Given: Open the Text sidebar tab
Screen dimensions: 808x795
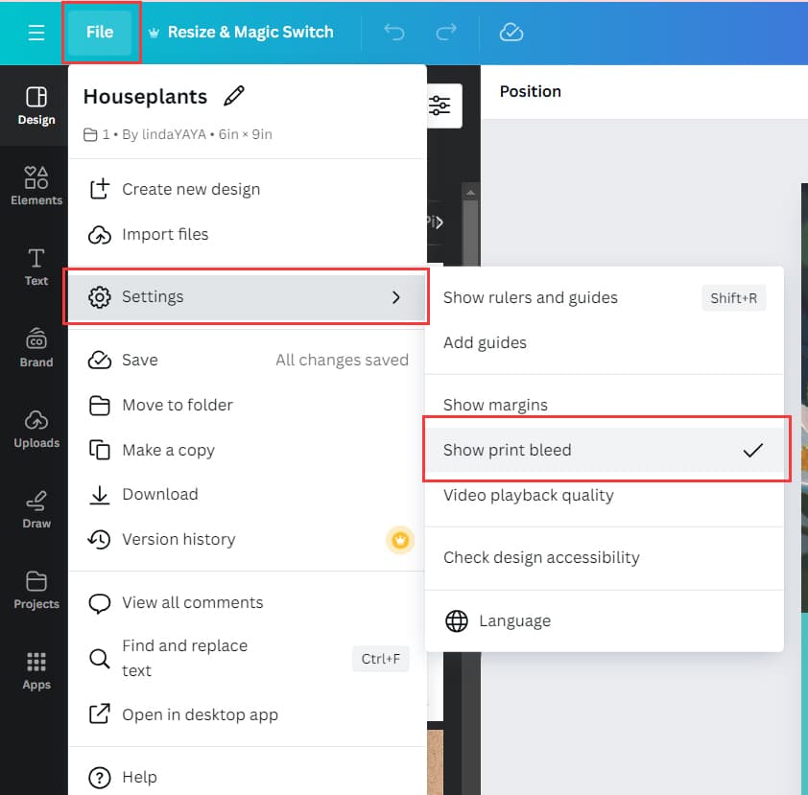Looking at the screenshot, I should 36,267.
